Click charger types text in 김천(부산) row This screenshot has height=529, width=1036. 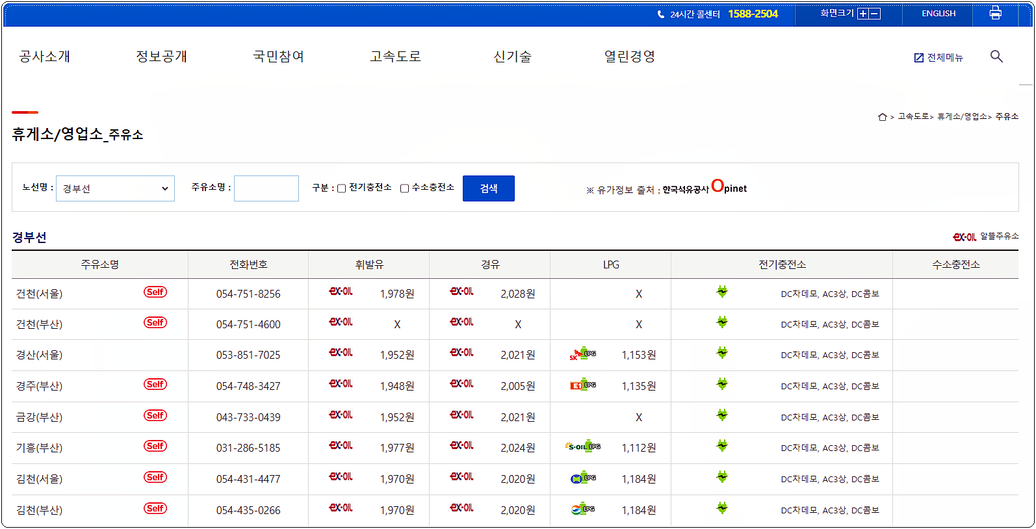[x=830, y=510]
